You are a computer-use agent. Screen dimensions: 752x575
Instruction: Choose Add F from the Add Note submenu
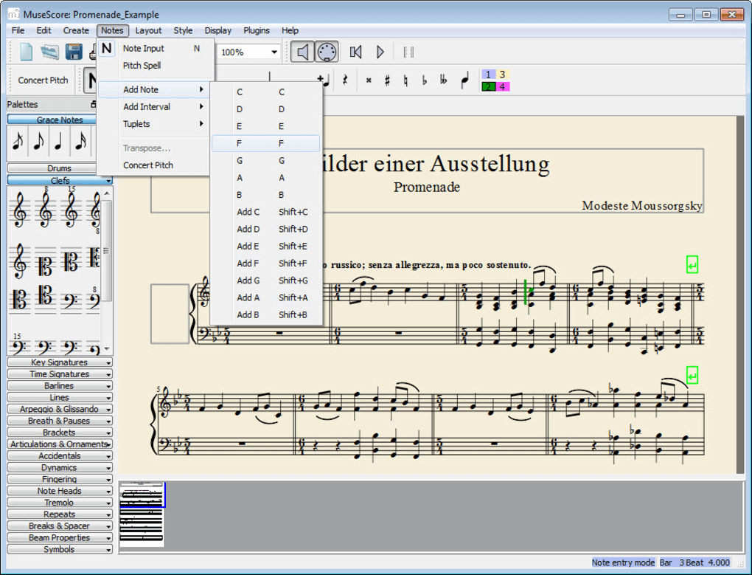coord(248,264)
